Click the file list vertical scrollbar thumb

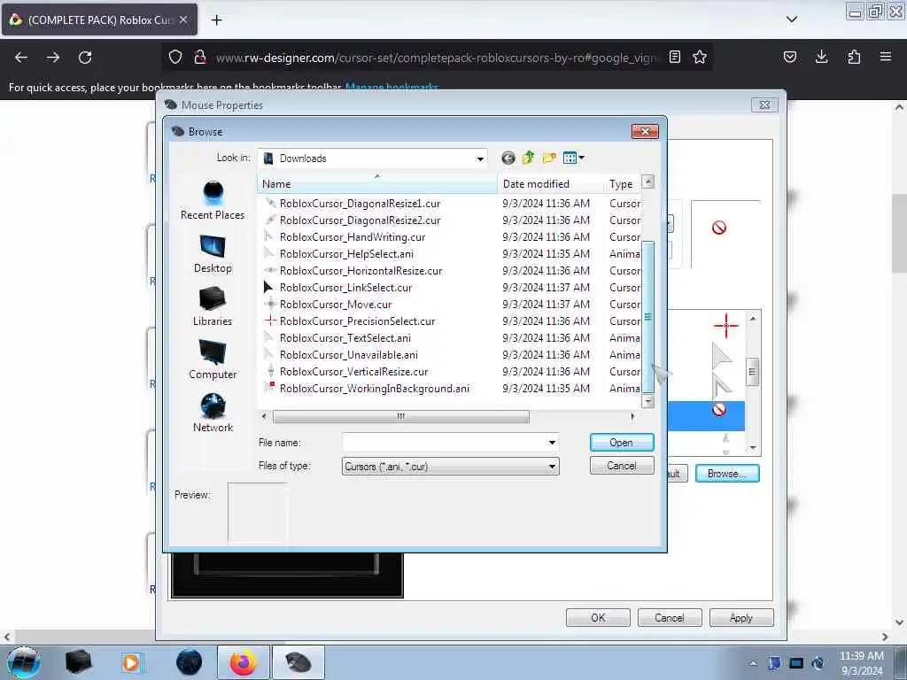(x=647, y=317)
